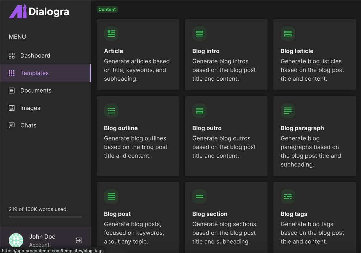Open the Blog listicle title link

click(297, 51)
